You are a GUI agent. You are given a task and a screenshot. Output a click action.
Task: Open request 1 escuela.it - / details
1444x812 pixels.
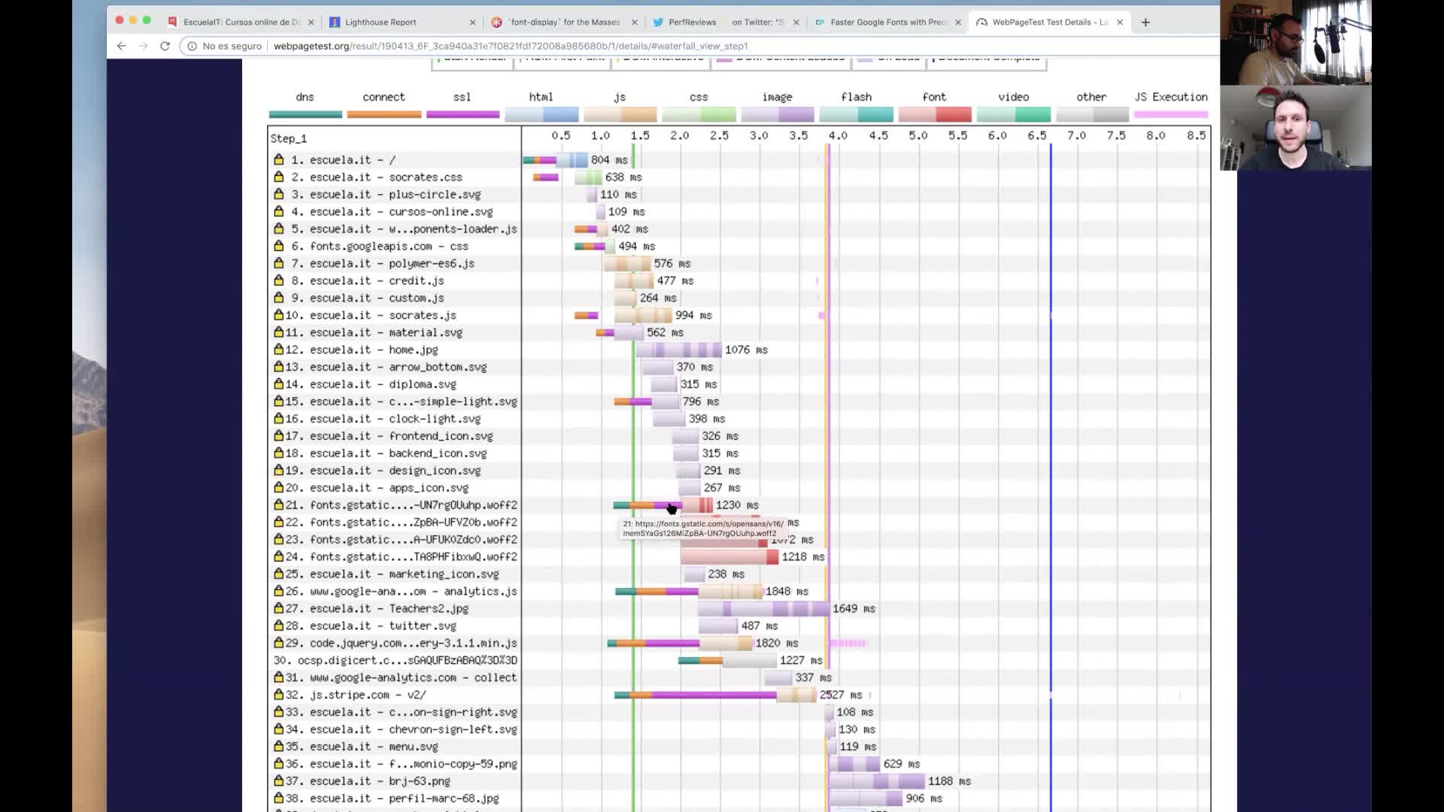pyautogui.click(x=343, y=160)
